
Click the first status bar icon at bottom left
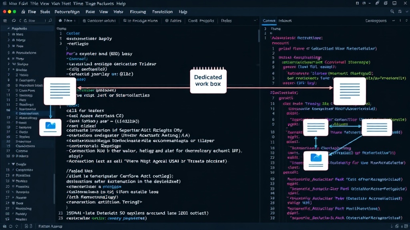tap(4, 226)
